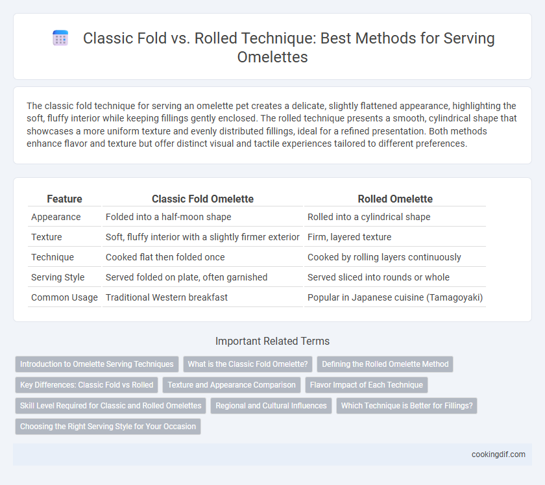
Task: Click 'Texture and Appearance Comparison' tag
Action: pos(232,385)
